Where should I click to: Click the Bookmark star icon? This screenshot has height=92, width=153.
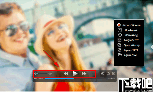coord(120,30)
